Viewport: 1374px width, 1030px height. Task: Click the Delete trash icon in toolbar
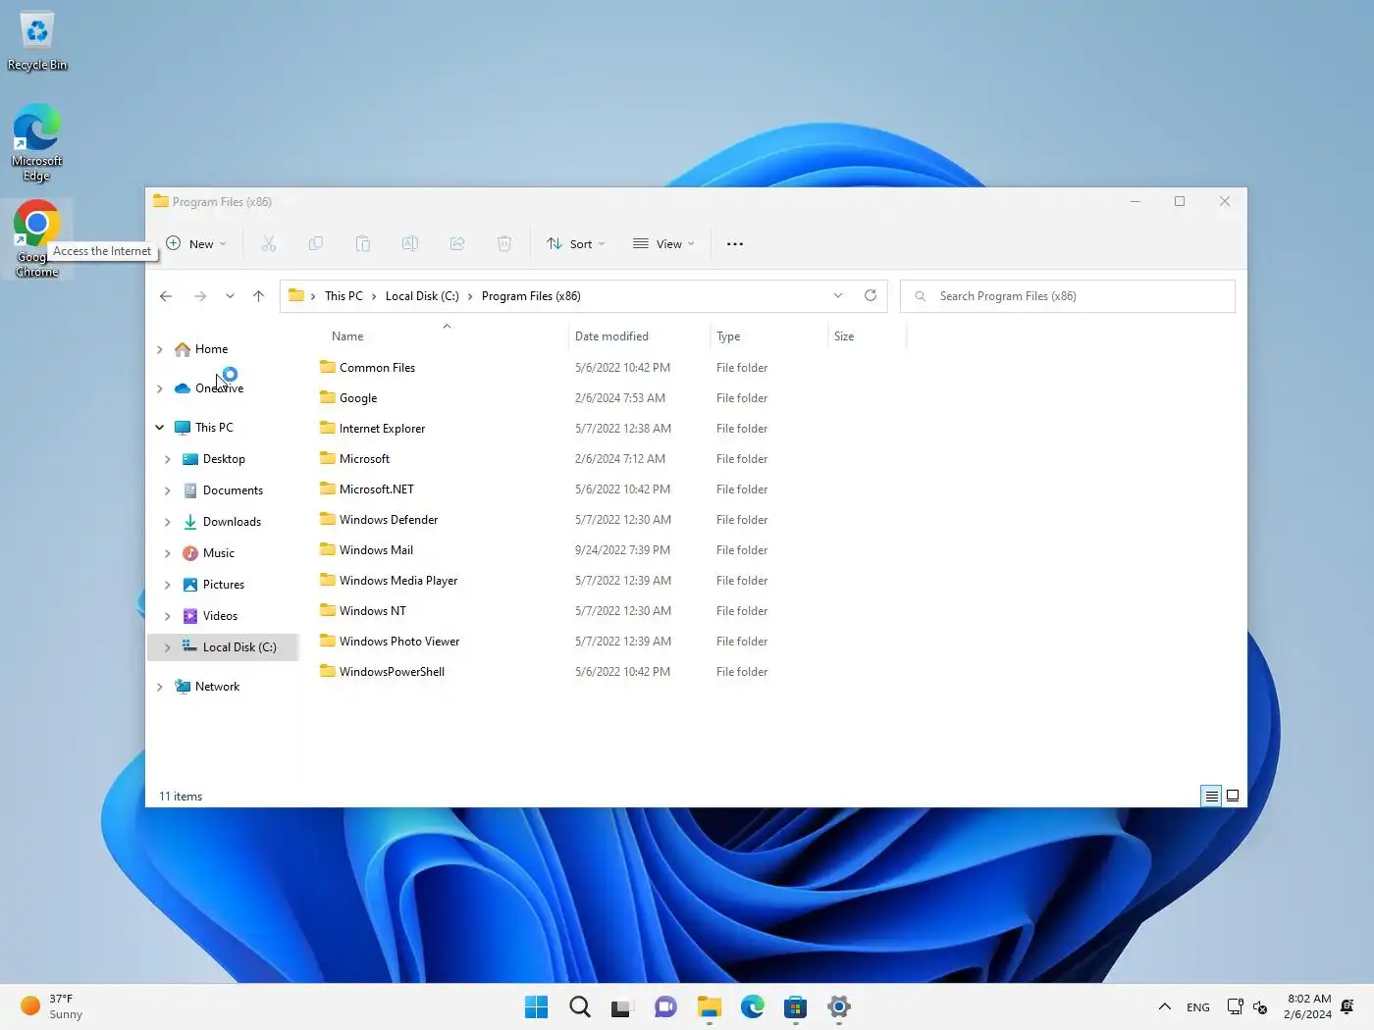pos(504,243)
